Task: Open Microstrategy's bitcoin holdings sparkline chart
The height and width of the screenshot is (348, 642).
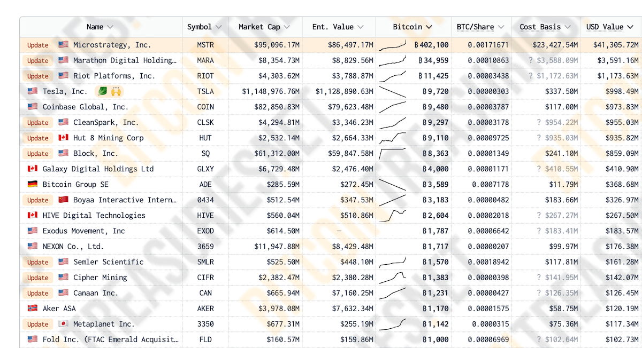Action: [x=392, y=45]
